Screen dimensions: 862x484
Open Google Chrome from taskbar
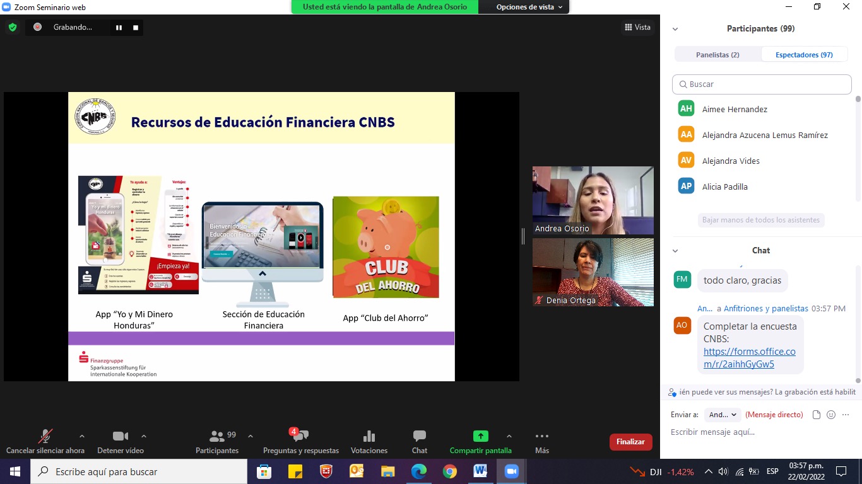(x=449, y=471)
